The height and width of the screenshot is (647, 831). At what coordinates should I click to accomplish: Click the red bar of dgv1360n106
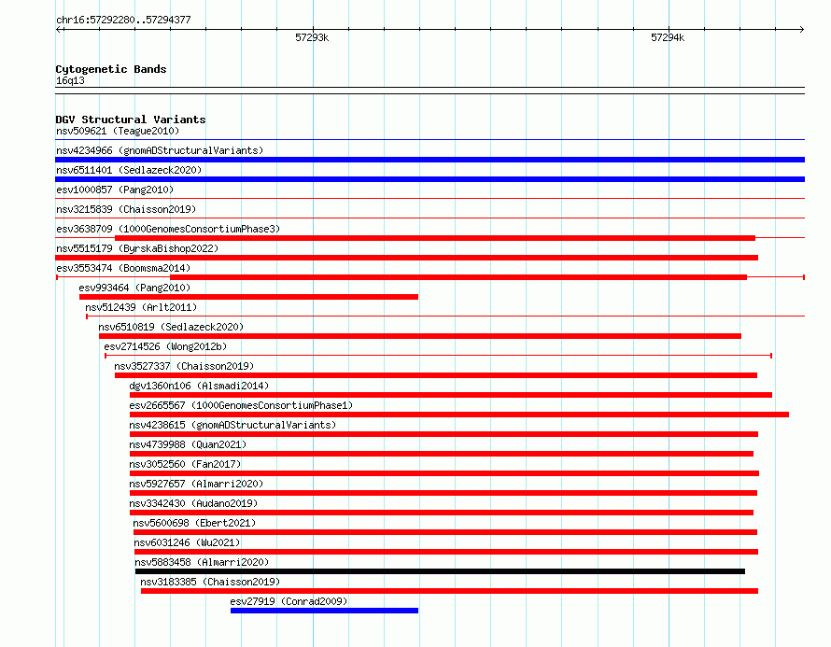(450, 395)
